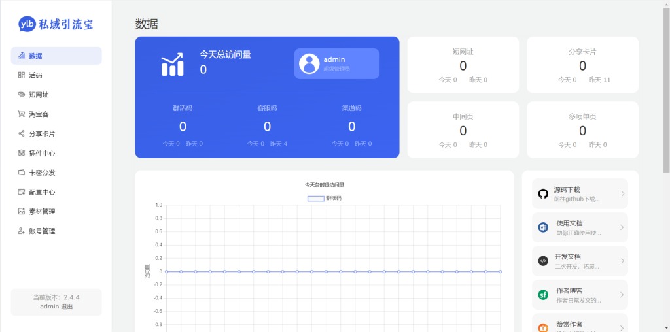The image size is (670, 332).
Task: Click the admin user avatar icon
Action: click(309, 63)
